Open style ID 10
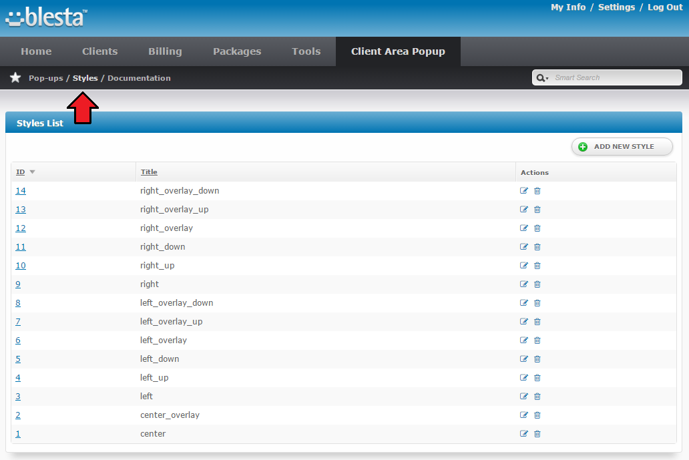The image size is (689, 460). click(x=21, y=265)
